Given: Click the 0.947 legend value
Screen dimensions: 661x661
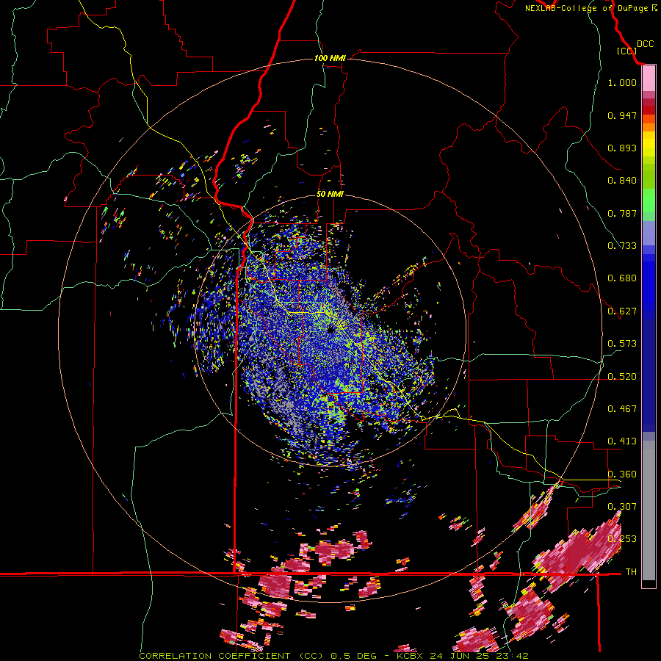Looking at the screenshot, I should coord(622,115).
